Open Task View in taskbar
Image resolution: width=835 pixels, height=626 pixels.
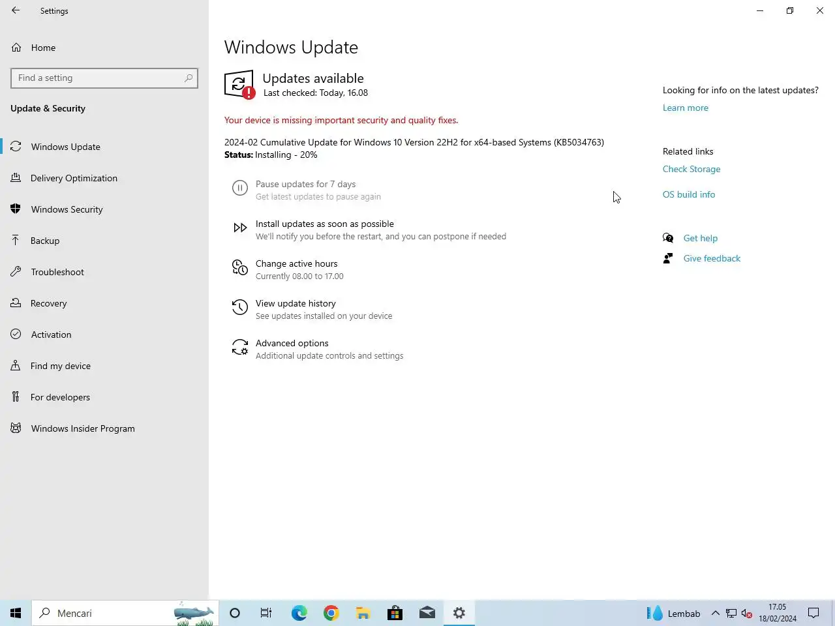coord(266,613)
